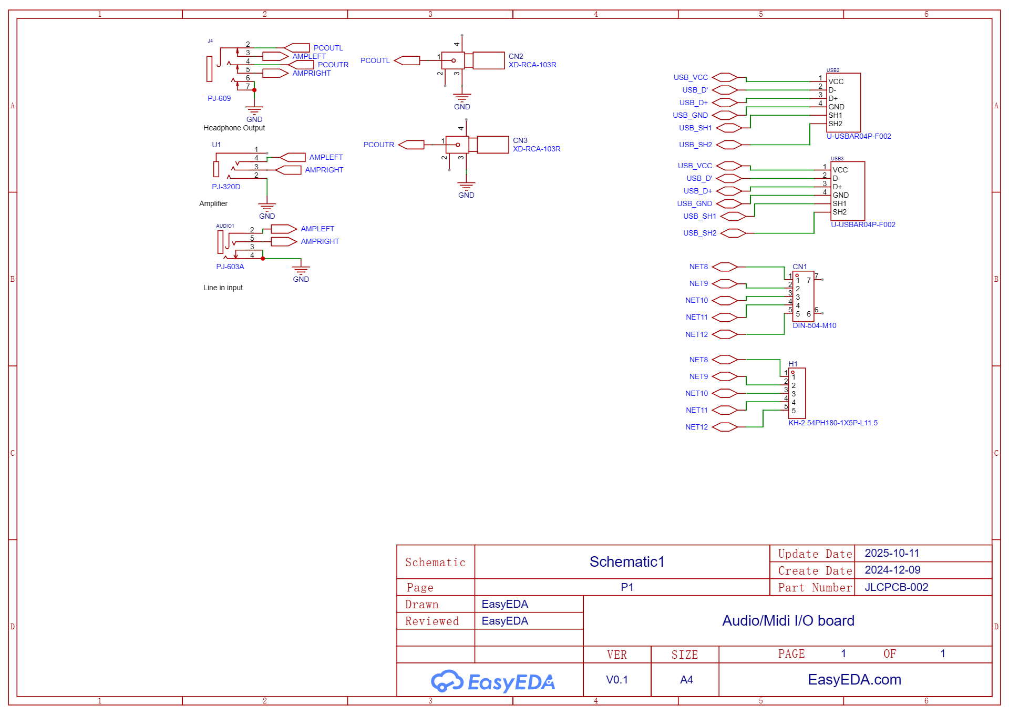Click the NET12 net port beside H1
This screenshot has height=715, width=1009.
(725, 427)
